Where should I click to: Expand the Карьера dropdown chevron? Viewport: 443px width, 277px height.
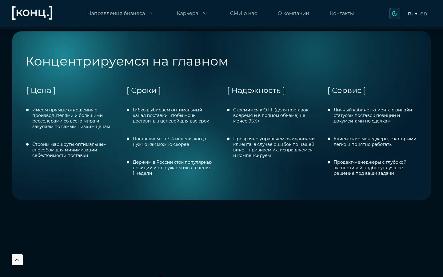(206, 14)
